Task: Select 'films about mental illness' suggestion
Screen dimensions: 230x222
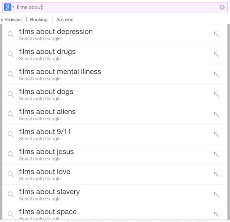Action: coord(60,74)
